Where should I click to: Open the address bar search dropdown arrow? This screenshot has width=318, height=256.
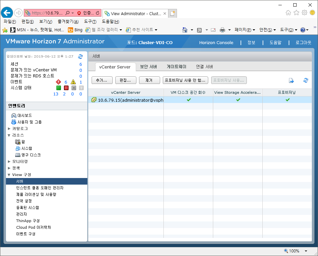coord(72,13)
